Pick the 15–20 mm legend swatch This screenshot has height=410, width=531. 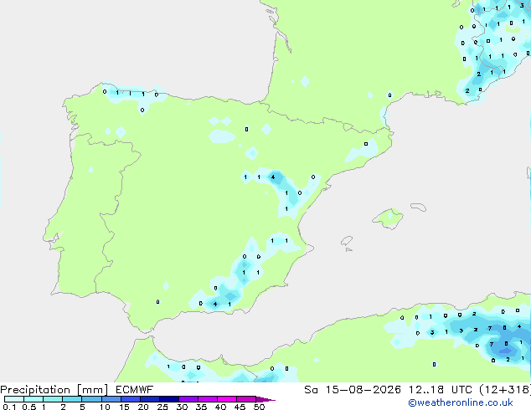[x=130, y=399]
